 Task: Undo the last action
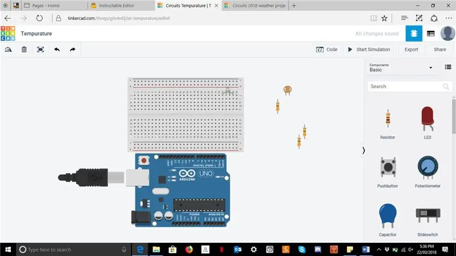pos(56,49)
